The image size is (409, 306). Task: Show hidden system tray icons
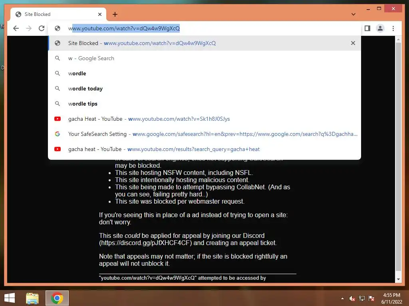point(342,298)
